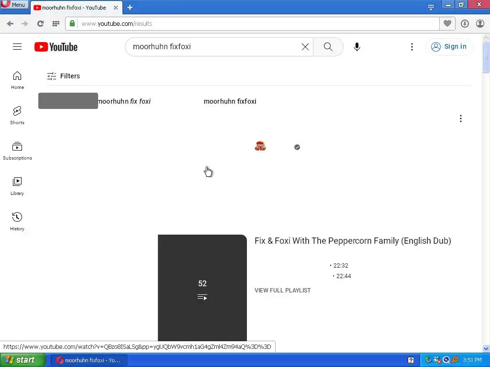Open the Speed Dial grid
Viewport: 490px width, 367px height.
tap(56, 24)
